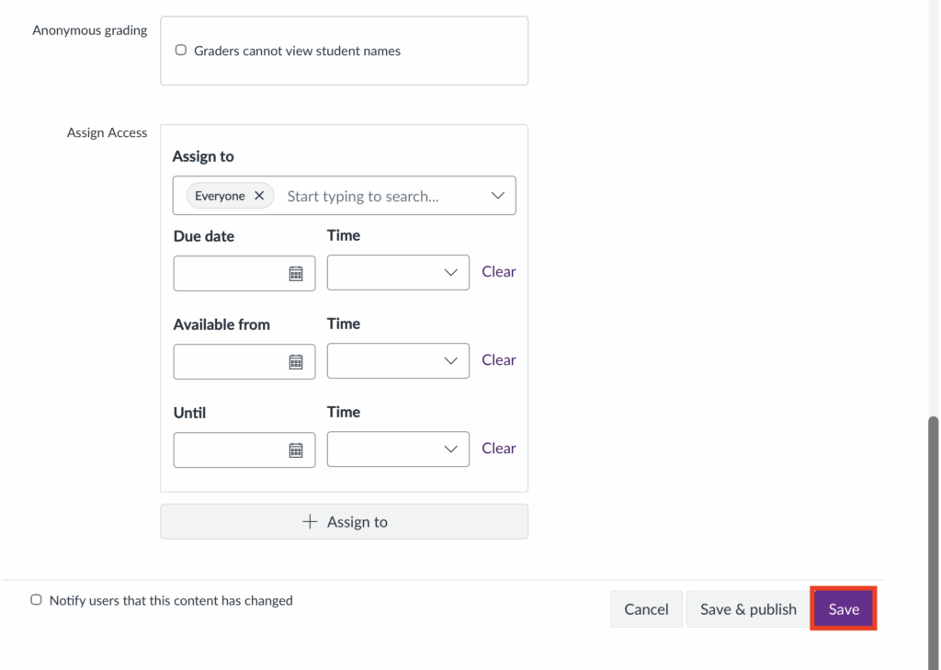Screen dimensions: 941x670
Task: Check Notify users that content has changed
Action: [x=37, y=600]
